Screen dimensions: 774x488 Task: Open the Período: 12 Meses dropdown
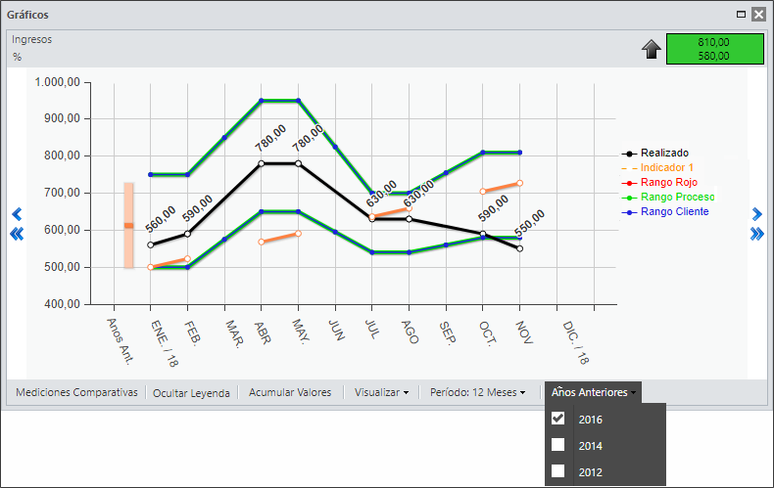(x=477, y=392)
